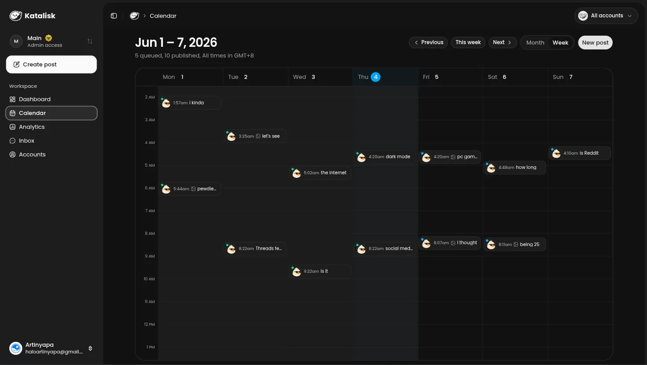
Task: Open the 4:48am 'how long' post
Action: [x=515, y=168]
